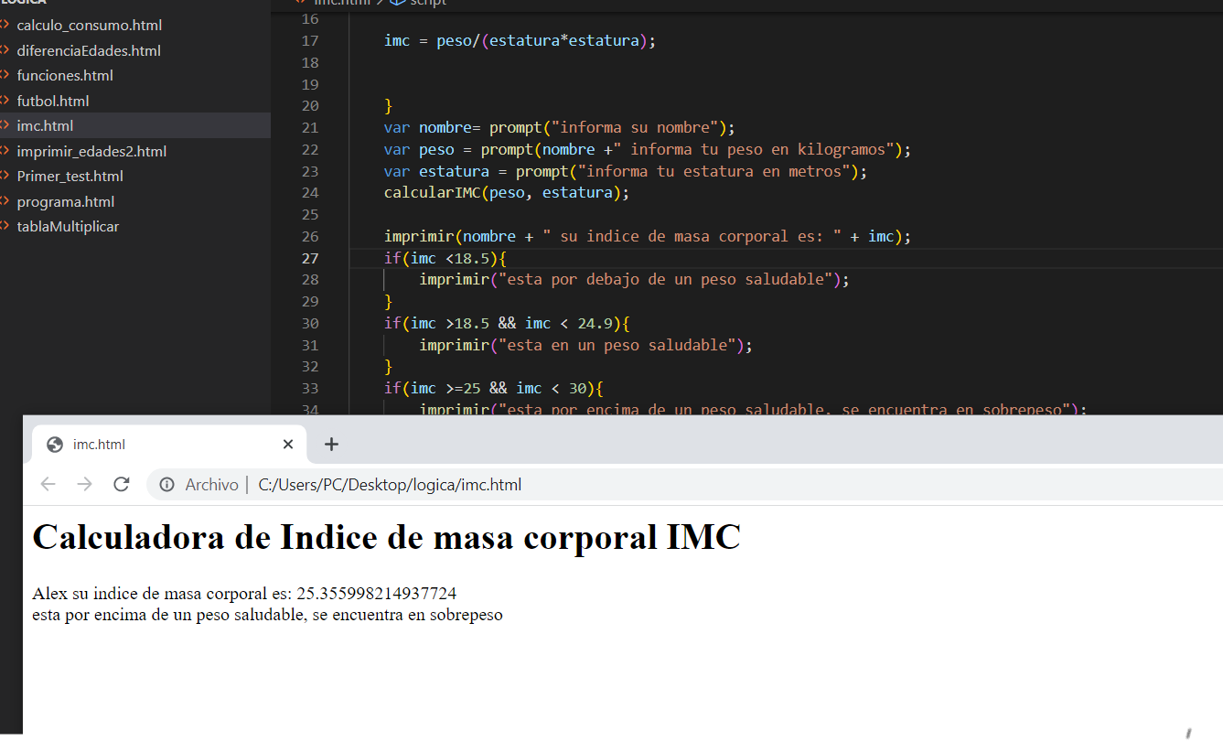Click the browser address bar URL
1223x741 pixels.
click(390, 485)
